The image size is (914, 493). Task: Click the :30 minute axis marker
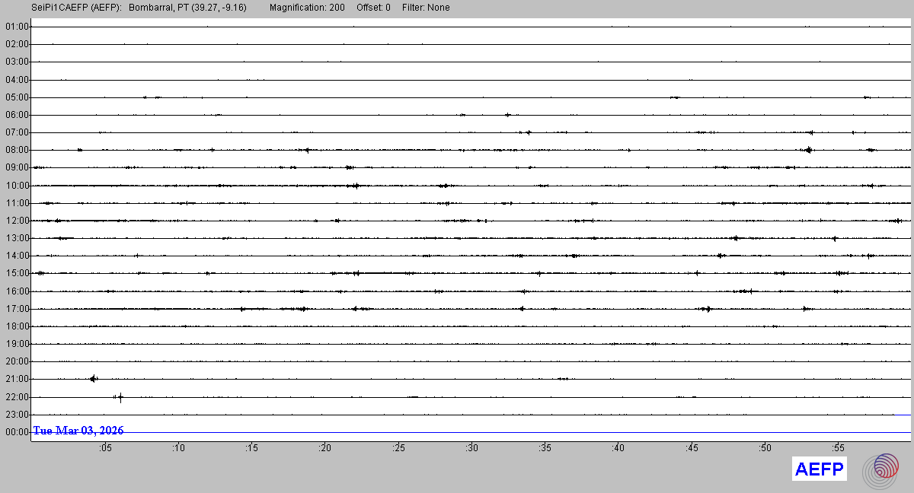click(471, 448)
